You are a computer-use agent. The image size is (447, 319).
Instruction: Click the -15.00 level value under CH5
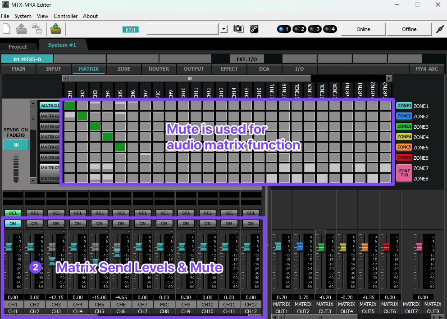(100, 297)
